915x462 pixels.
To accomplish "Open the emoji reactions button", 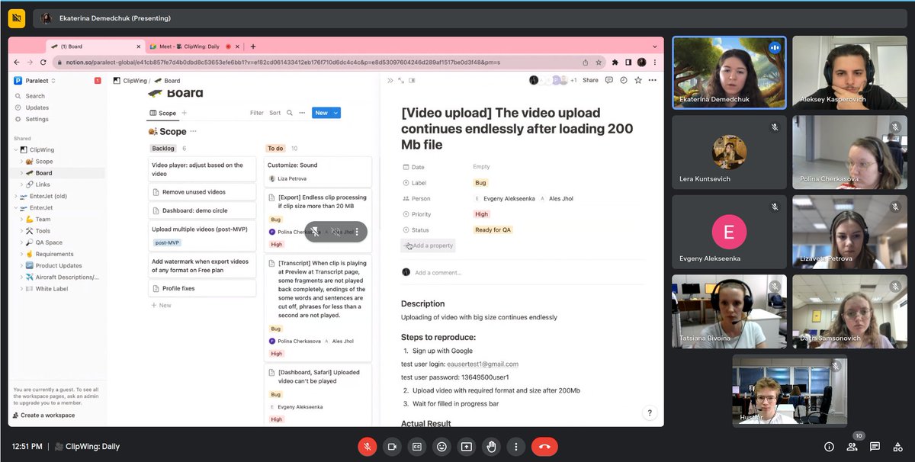I will pyautogui.click(x=441, y=447).
